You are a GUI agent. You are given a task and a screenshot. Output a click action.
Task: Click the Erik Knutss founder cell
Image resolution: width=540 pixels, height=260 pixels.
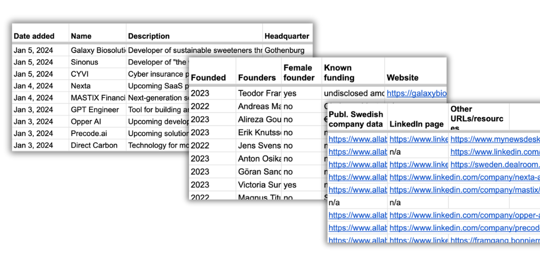(x=259, y=132)
